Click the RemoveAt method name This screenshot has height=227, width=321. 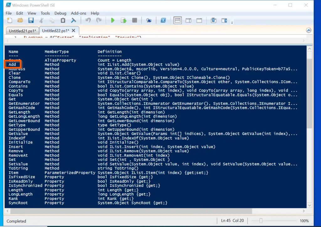click(x=18, y=155)
